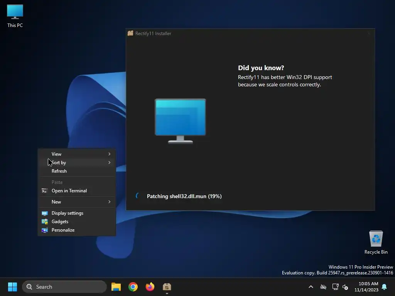Open Display settings from context menu

(x=77, y=213)
